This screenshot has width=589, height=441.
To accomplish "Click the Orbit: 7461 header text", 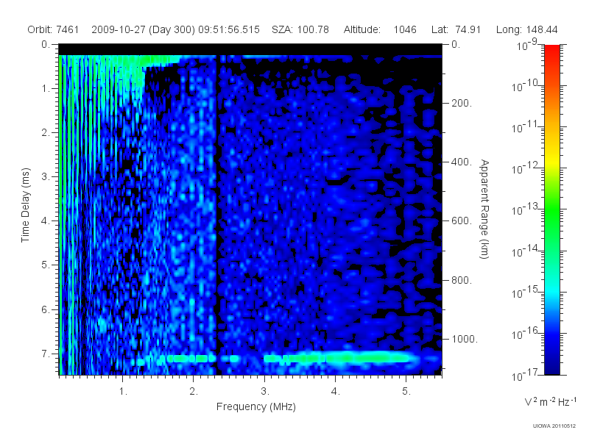I will [x=53, y=29].
